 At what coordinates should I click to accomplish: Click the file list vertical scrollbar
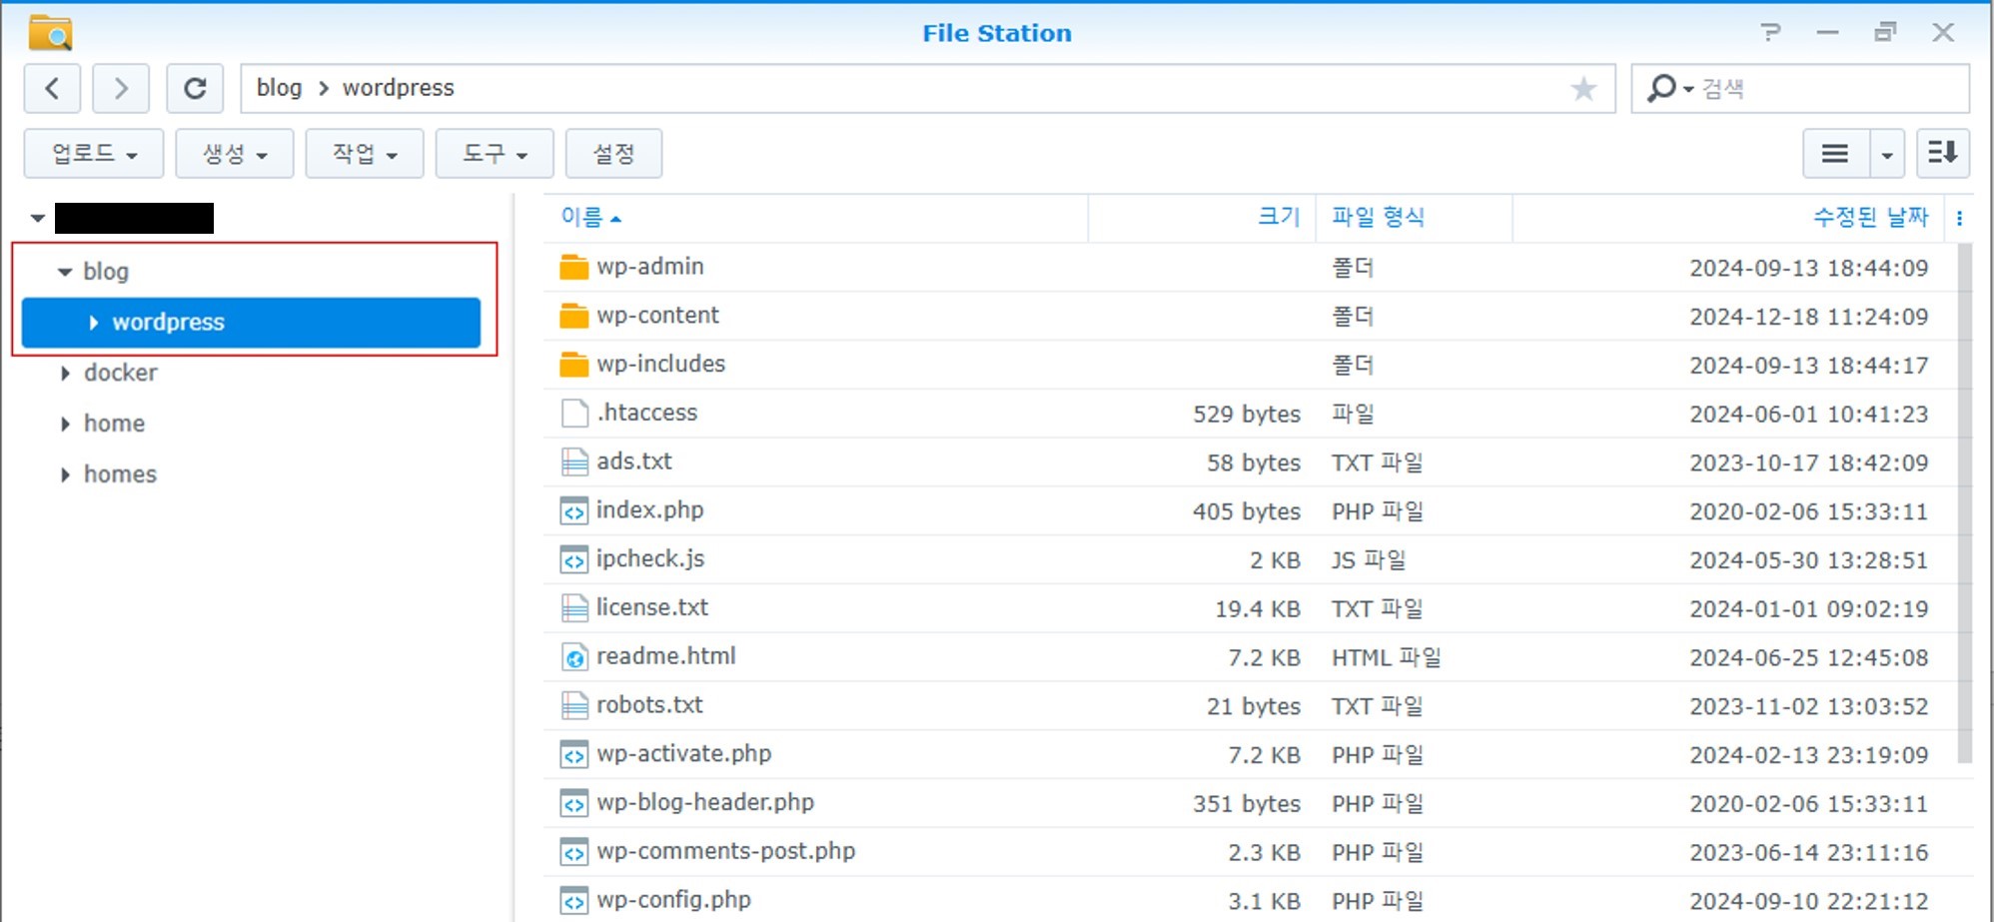[x=1965, y=503]
